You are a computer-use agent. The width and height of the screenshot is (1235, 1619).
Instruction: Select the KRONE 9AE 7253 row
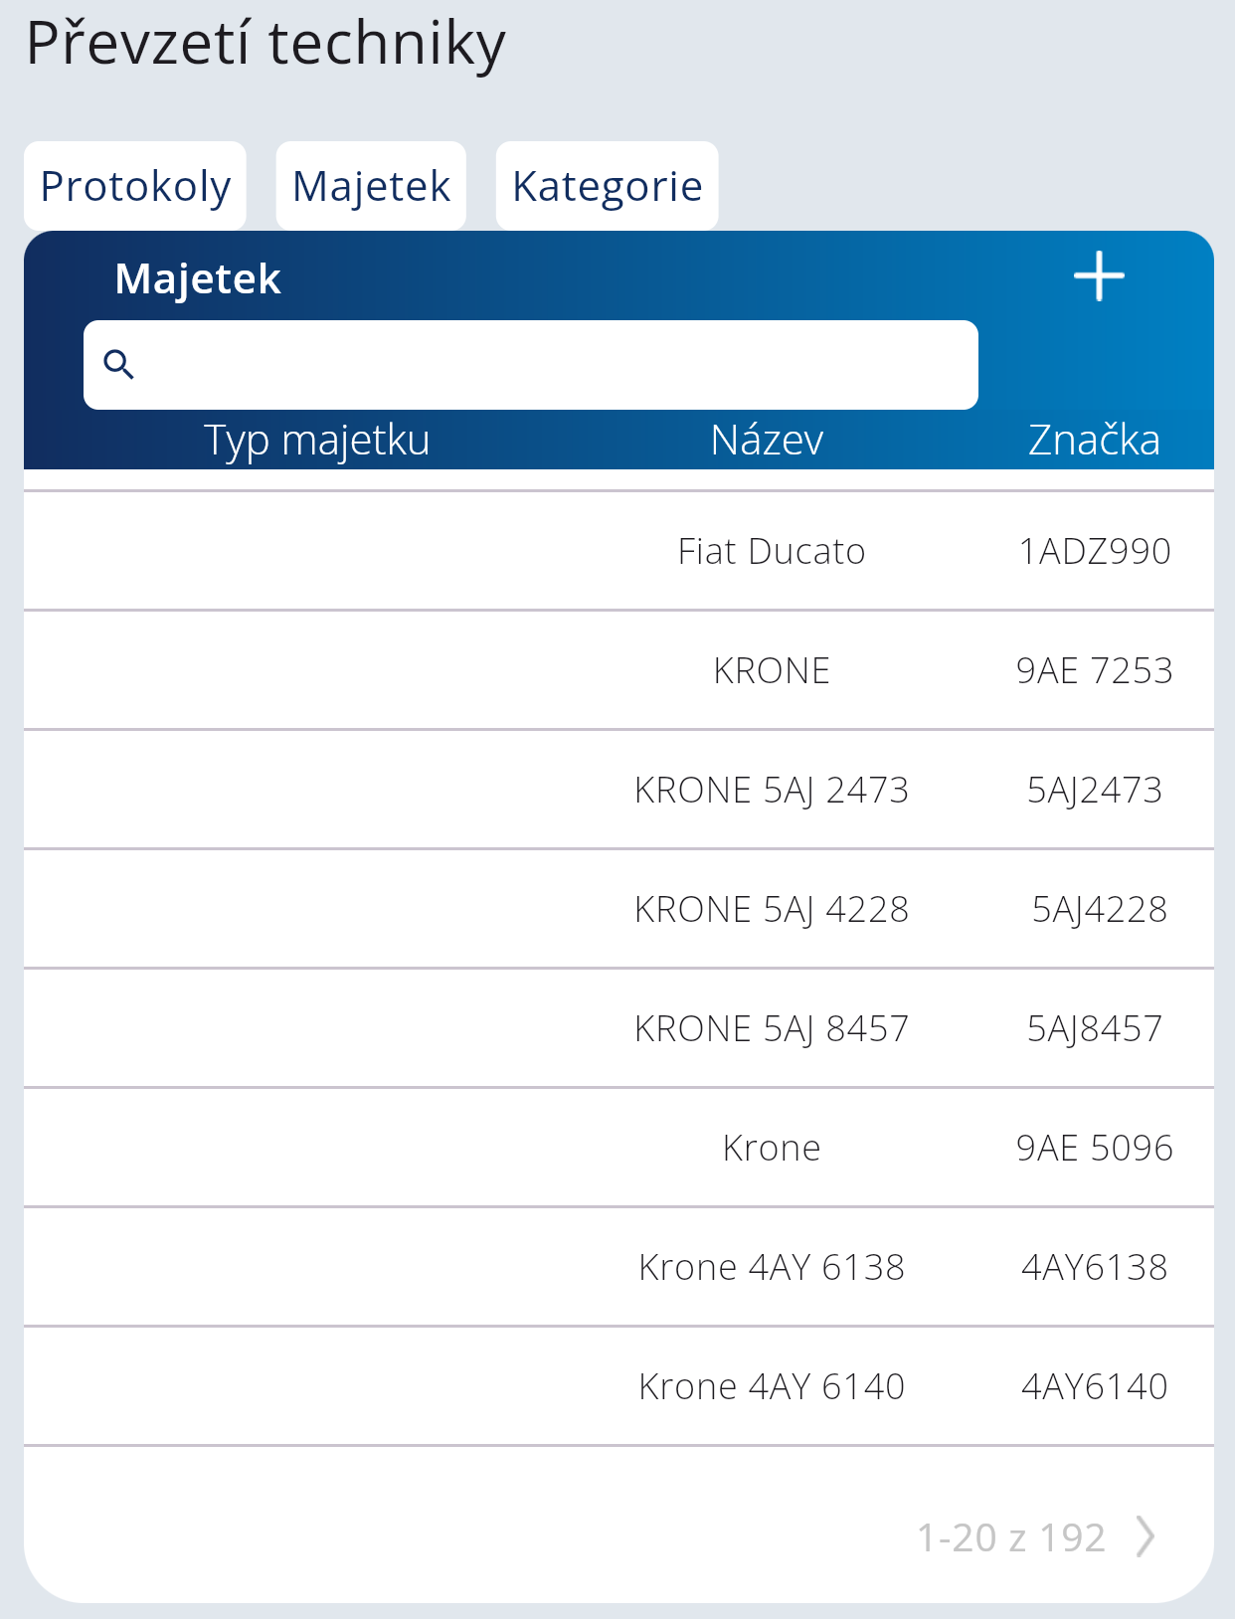[x=772, y=670]
